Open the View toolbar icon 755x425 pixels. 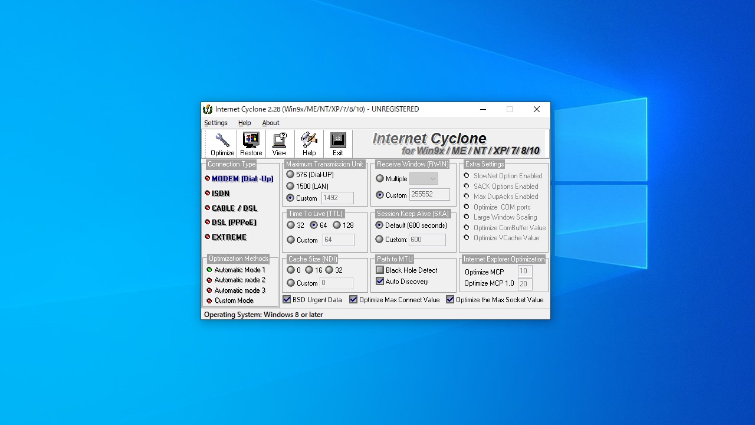pos(280,140)
